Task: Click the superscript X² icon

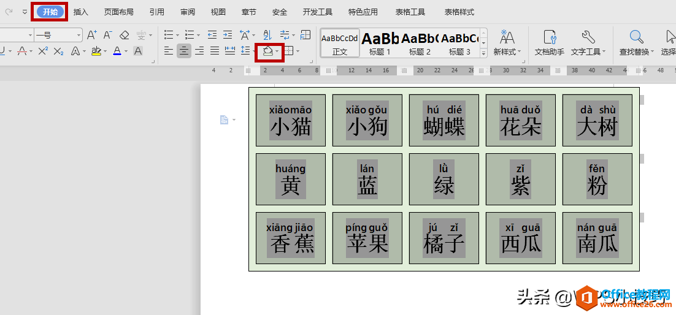Action: coord(43,51)
